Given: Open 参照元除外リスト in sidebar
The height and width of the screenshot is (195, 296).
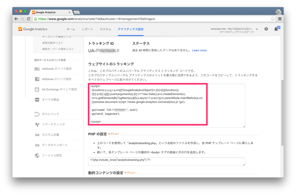Looking at the screenshot, I should (x=53, y=43).
